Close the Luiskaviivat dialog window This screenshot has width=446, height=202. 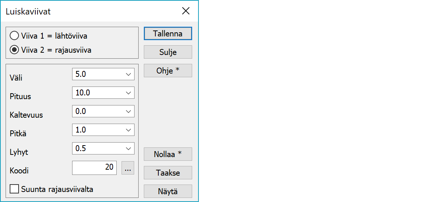[x=186, y=11]
